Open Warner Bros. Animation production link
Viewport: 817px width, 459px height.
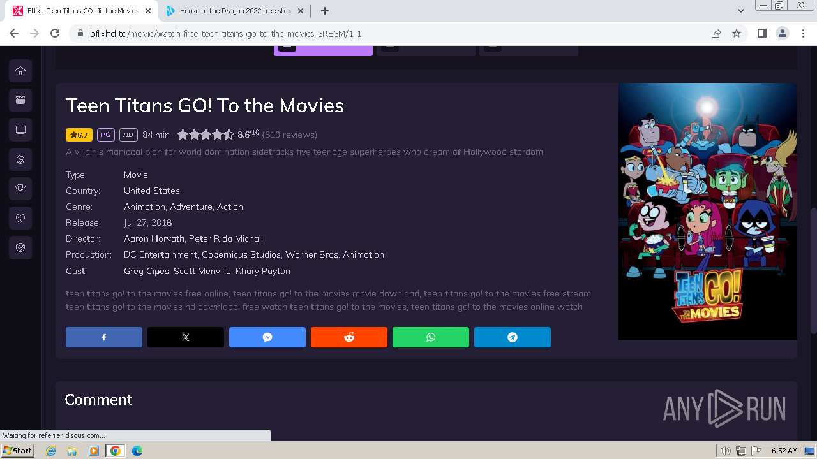tap(334, 254)
